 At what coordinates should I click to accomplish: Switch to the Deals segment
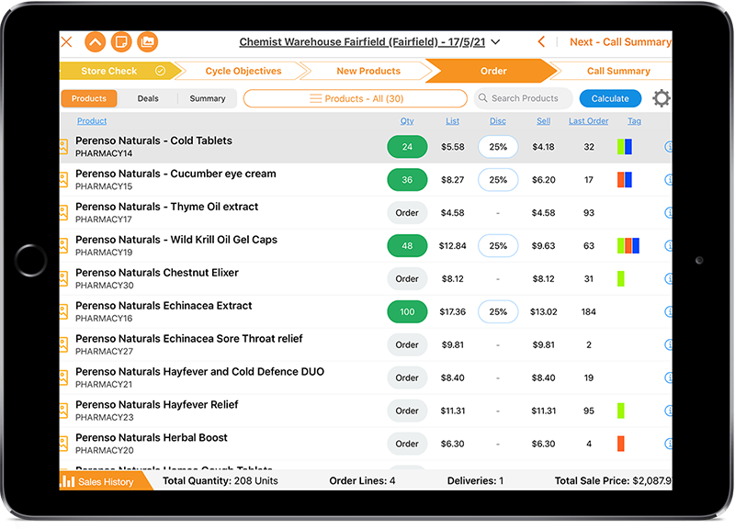tap(148, 99)
